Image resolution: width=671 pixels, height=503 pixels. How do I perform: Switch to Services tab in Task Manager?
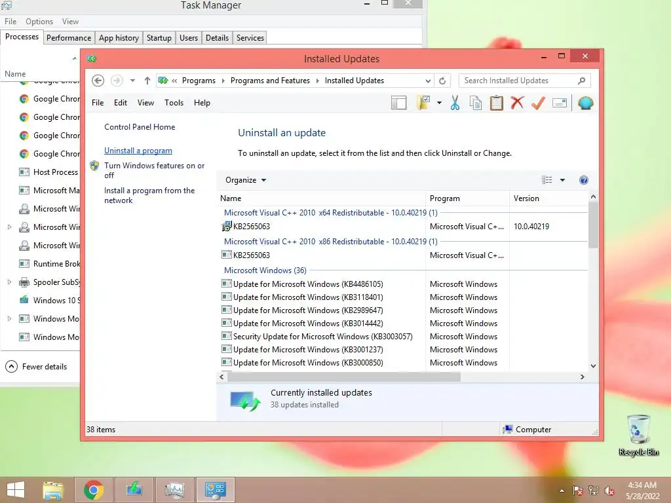(250, 37)
